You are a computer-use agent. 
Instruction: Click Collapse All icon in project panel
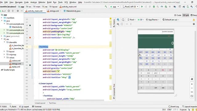pyautogui.click(x=13, y=11)
